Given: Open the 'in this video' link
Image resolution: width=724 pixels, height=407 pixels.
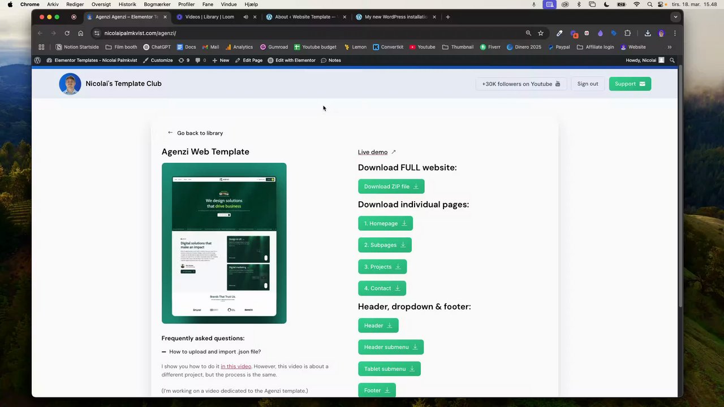Looking at the screenshot, I should tap(236, 366).
